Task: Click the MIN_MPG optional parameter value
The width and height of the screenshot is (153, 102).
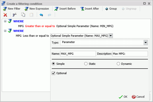Action: pyautogui.click(x=85, y=26)
